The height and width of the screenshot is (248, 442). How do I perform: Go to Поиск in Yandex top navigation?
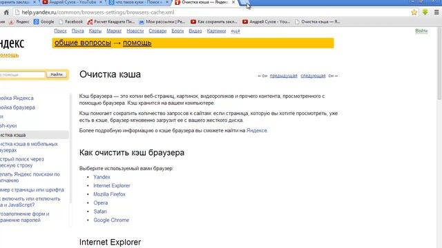pyautogui.click(x=60, y=31)
